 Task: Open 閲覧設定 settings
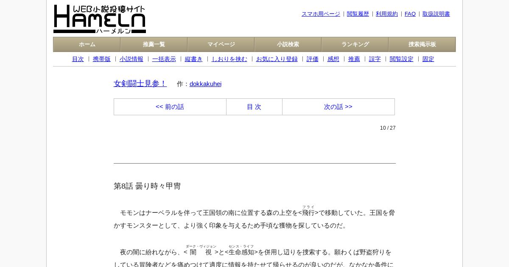click(402, 59)
